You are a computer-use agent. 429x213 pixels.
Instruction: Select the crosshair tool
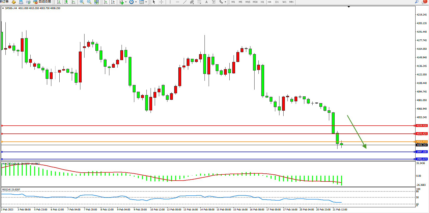(161, 2)
